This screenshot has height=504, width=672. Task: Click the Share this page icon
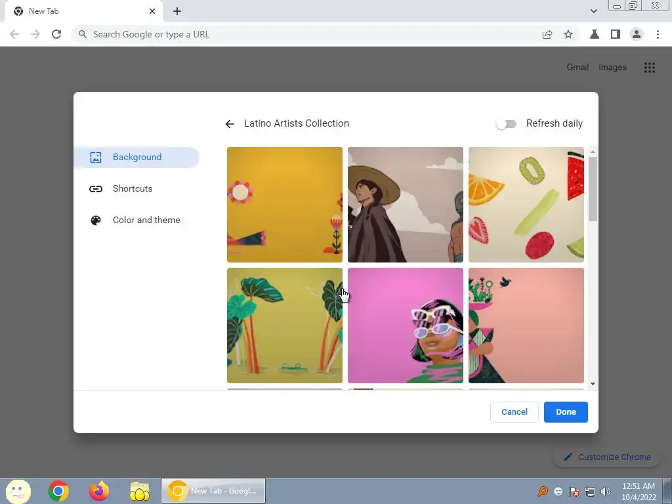pyautogui.click(x=547, y=34)
